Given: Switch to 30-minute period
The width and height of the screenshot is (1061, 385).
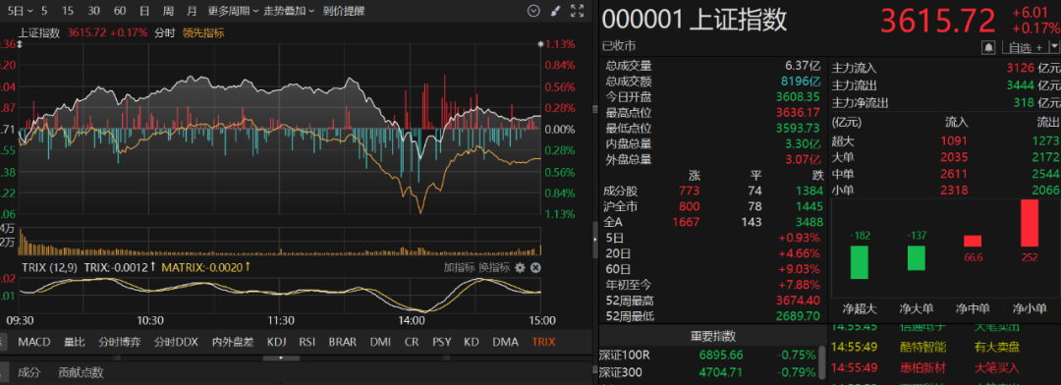Looking at the screenshot, I should 94,11.
